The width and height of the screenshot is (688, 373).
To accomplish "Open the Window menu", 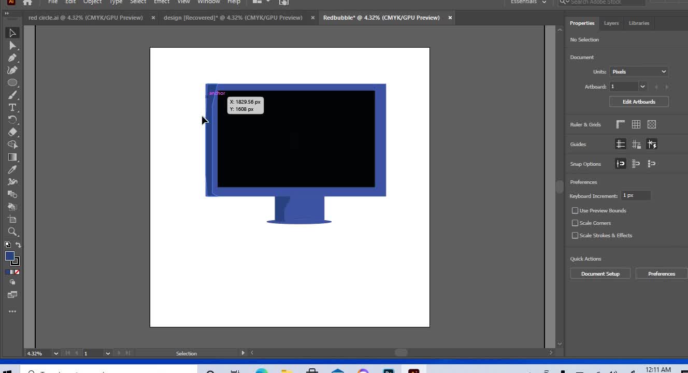I will pos(209,2).
